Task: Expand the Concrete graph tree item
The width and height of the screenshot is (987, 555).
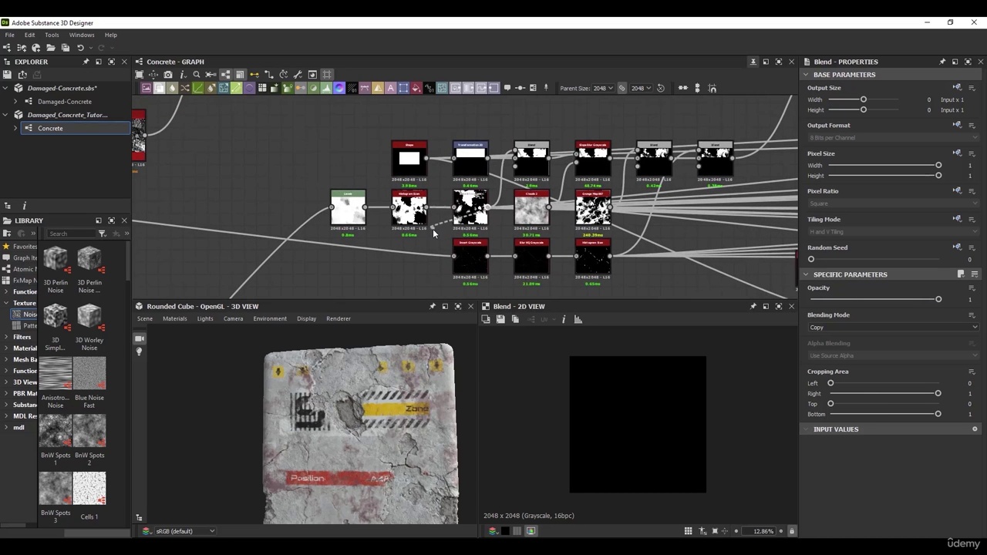Action: point(15,128)
